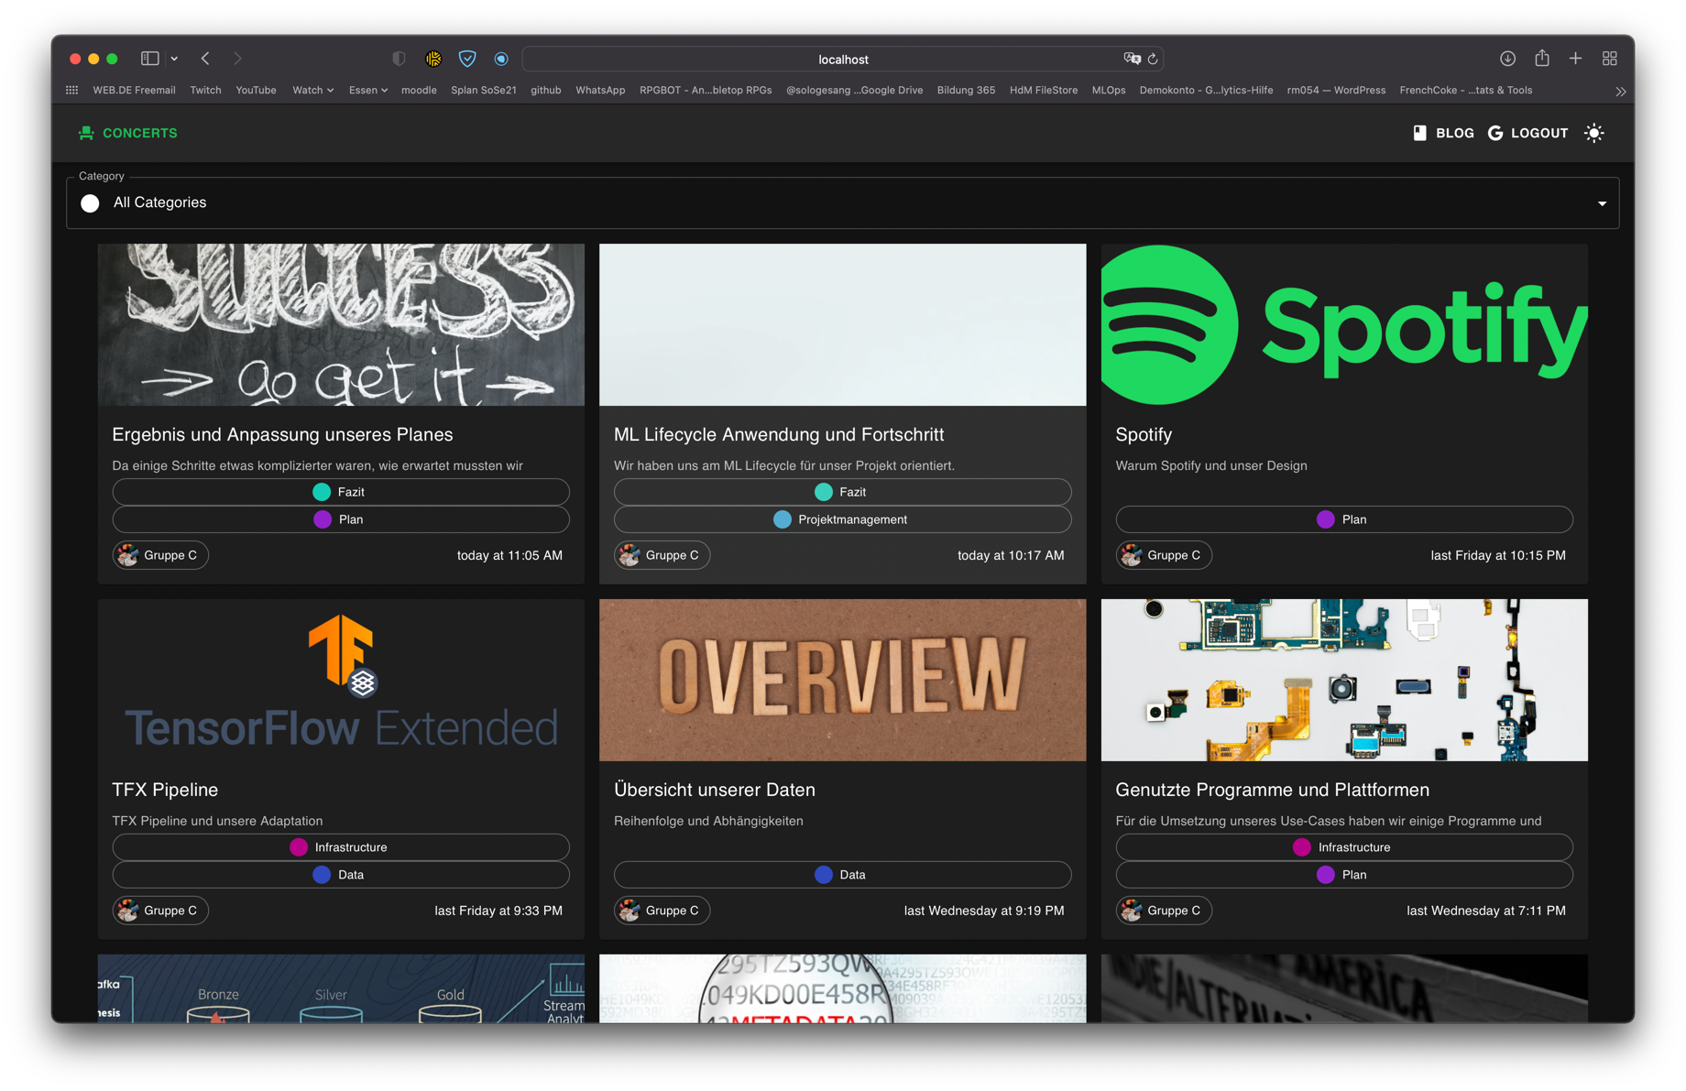Select Fazit tag on ML Lifecycle post
The height and width of the screenshot is (1091, 1686).
click(x=842, y=492)
